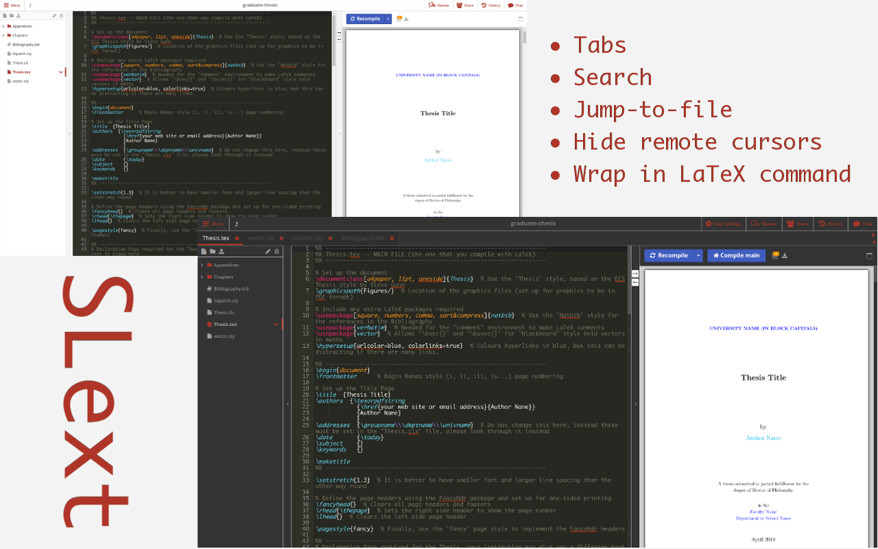Screen dimensions: 878x549
Task: Click the go-to-PDF right arrow in the dark window
Action: (x=634, y=274)
